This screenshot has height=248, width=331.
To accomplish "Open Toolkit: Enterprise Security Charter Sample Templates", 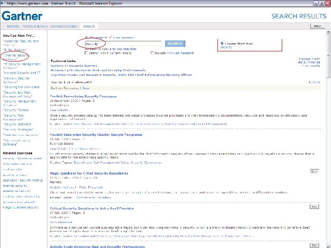I will pos(96,135).
